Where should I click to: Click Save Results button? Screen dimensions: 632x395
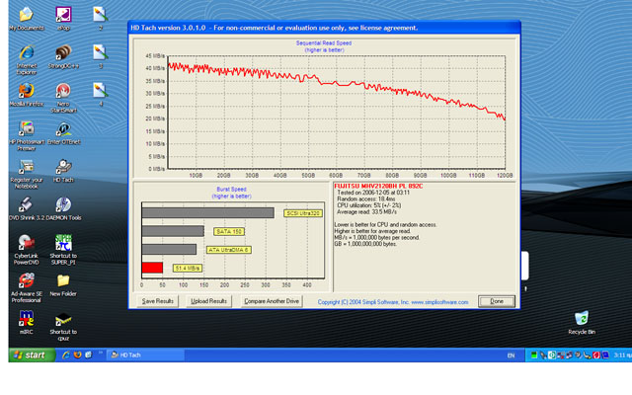tap(158, 301)
